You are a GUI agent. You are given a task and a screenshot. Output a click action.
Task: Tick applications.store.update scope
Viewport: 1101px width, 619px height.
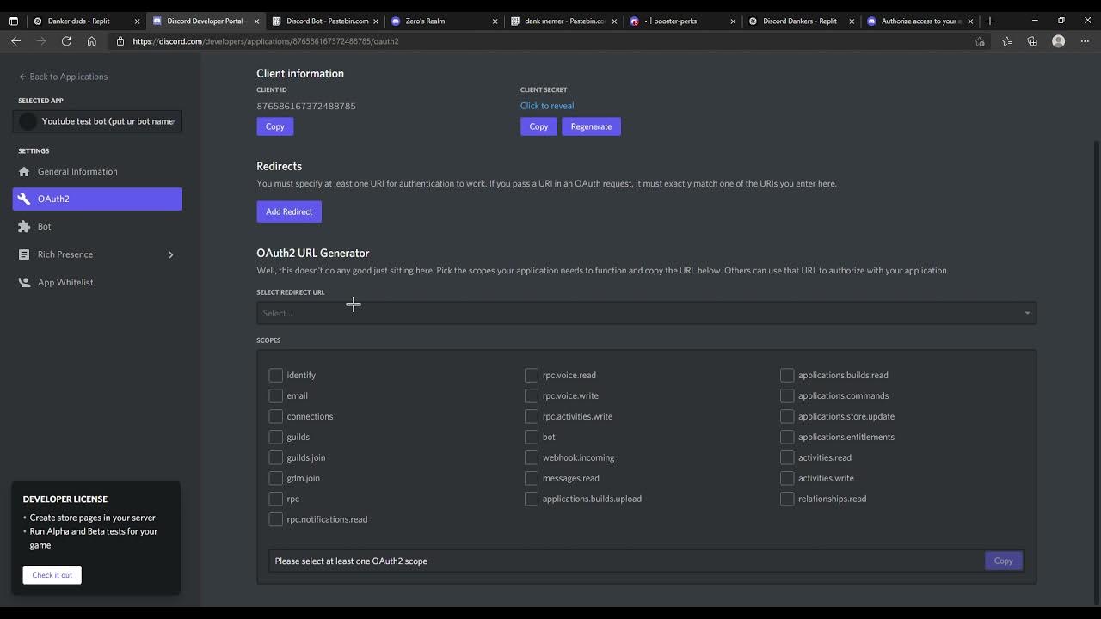click(787, 416)
